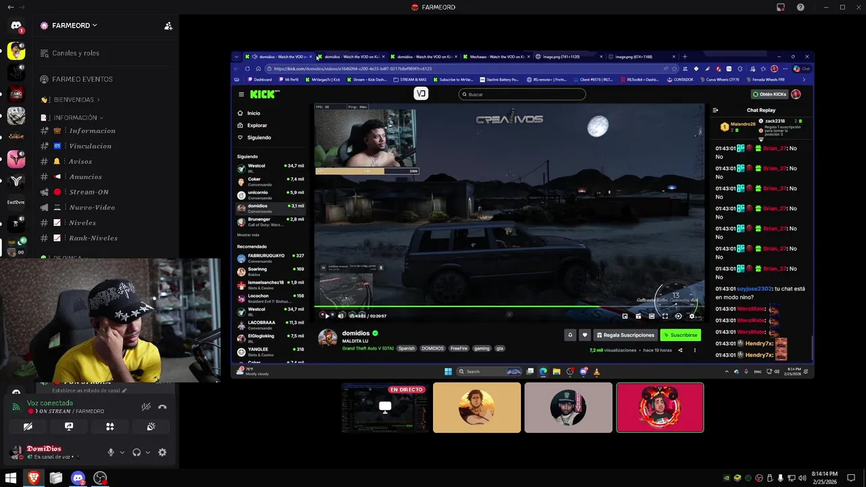Collapse the BIENVENIDAS category
The image size is (866, 487).
point(70,99)
